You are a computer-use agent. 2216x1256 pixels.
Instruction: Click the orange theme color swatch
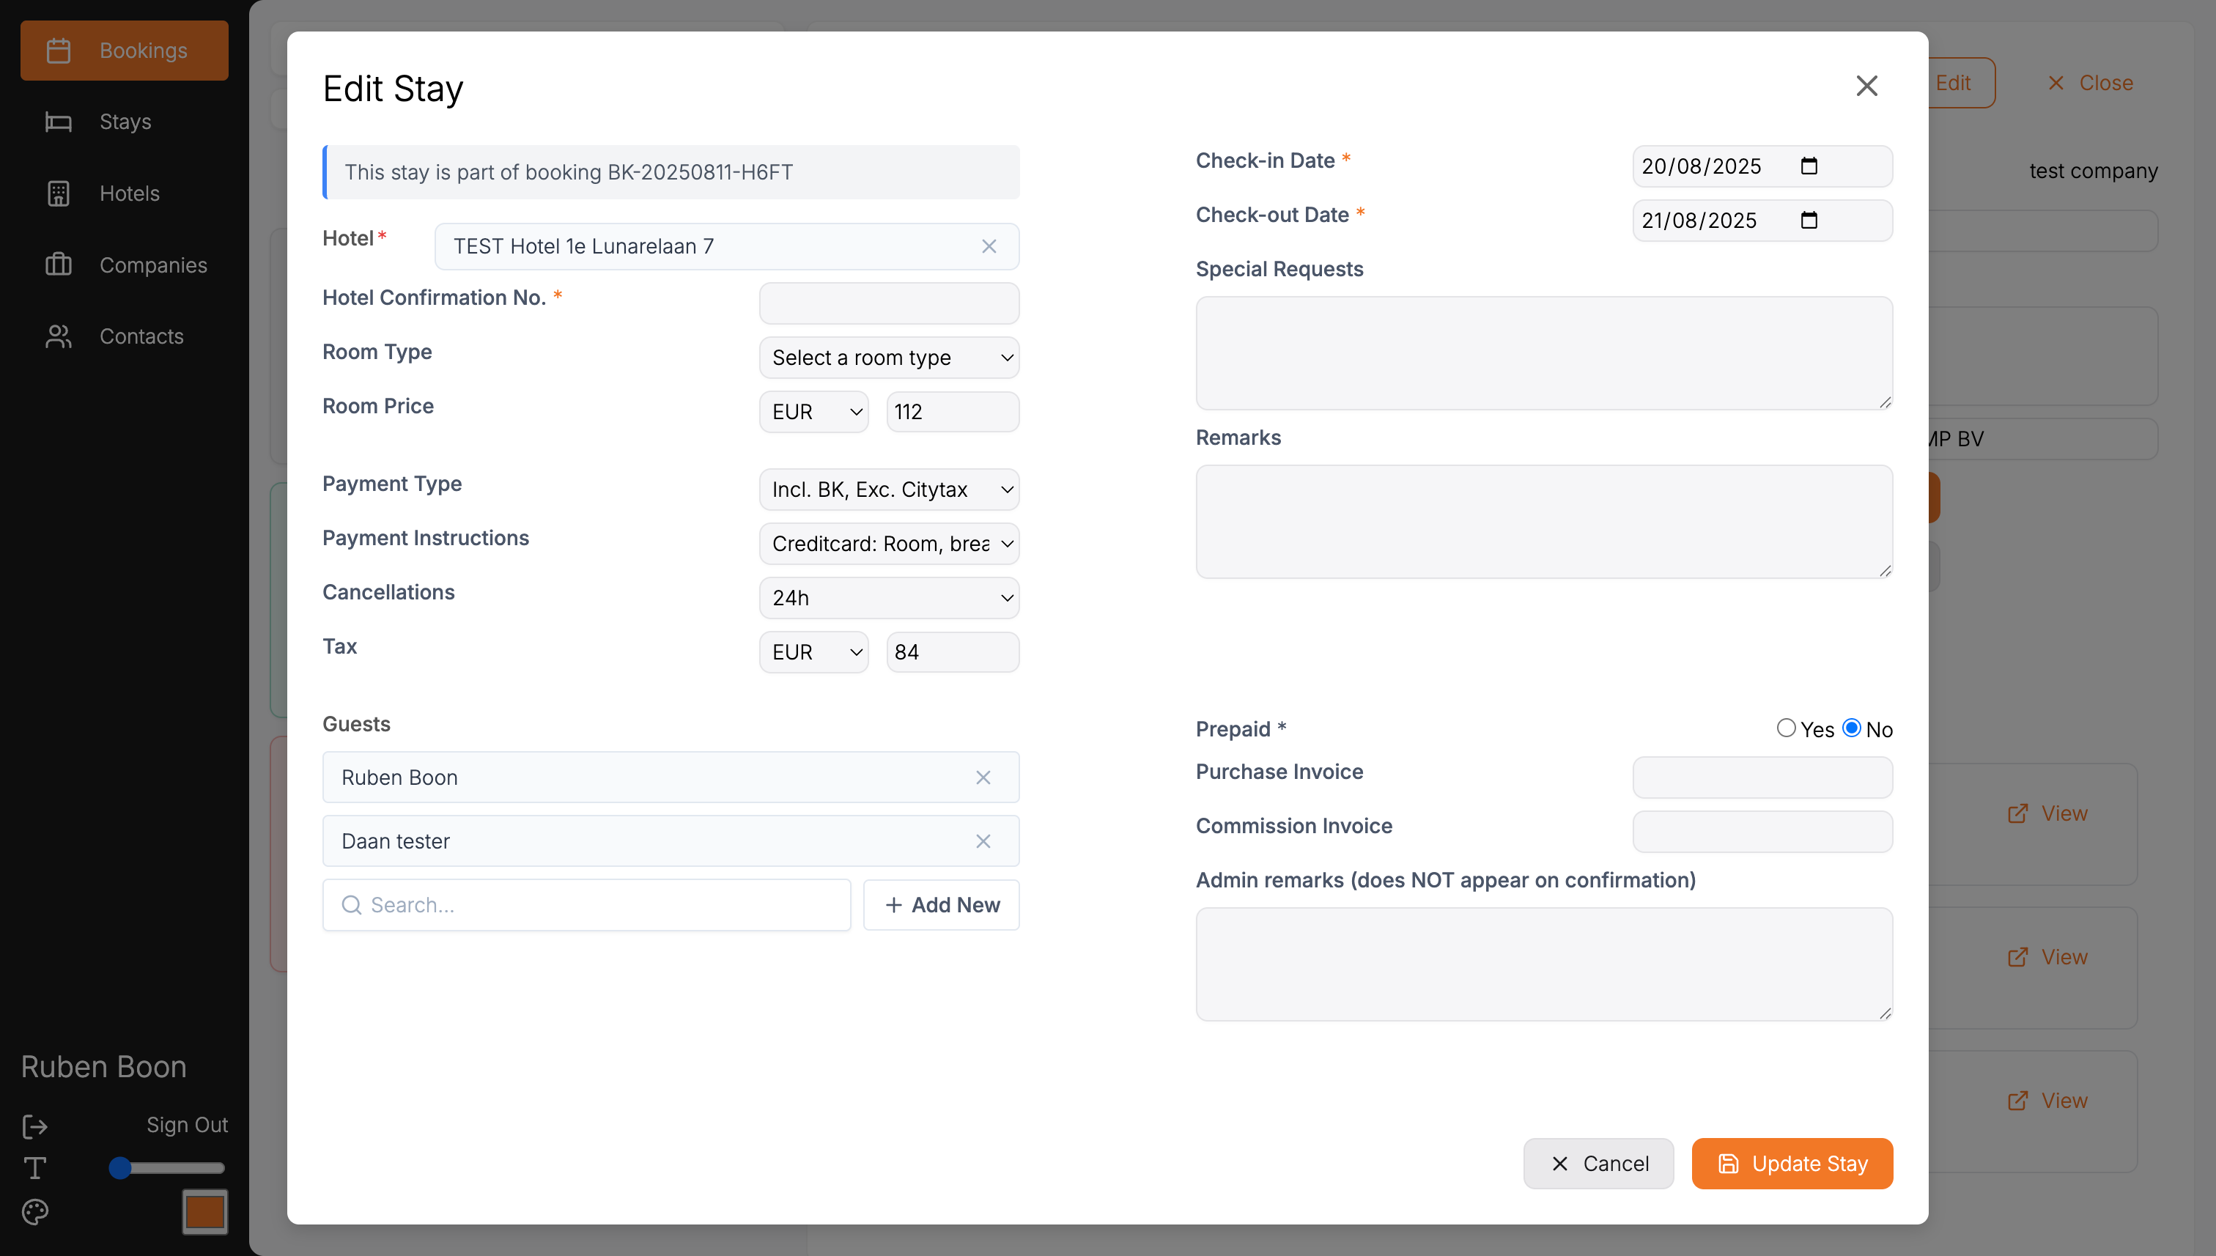click(204, 1212)
